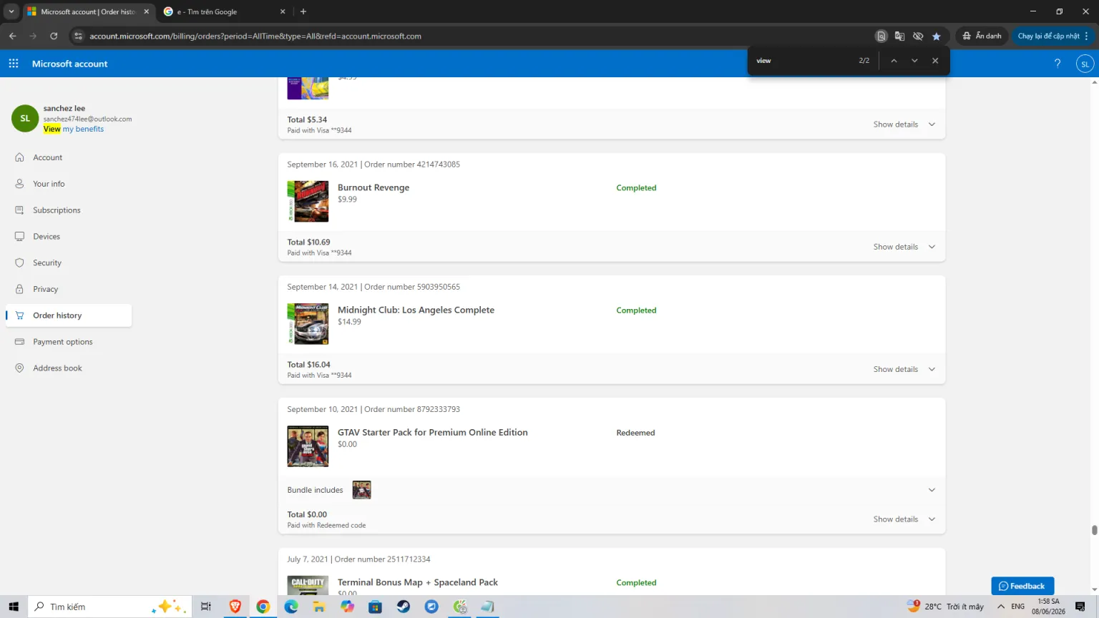Screen dimensions: 1099x618
Task: Open Microsoft Edge from the taskbar
Action: pyautogui.click(x=291, y=607)
